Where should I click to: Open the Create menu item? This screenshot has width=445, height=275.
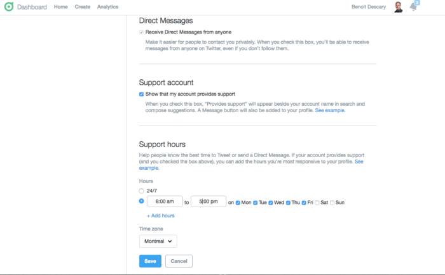(82, 7)
